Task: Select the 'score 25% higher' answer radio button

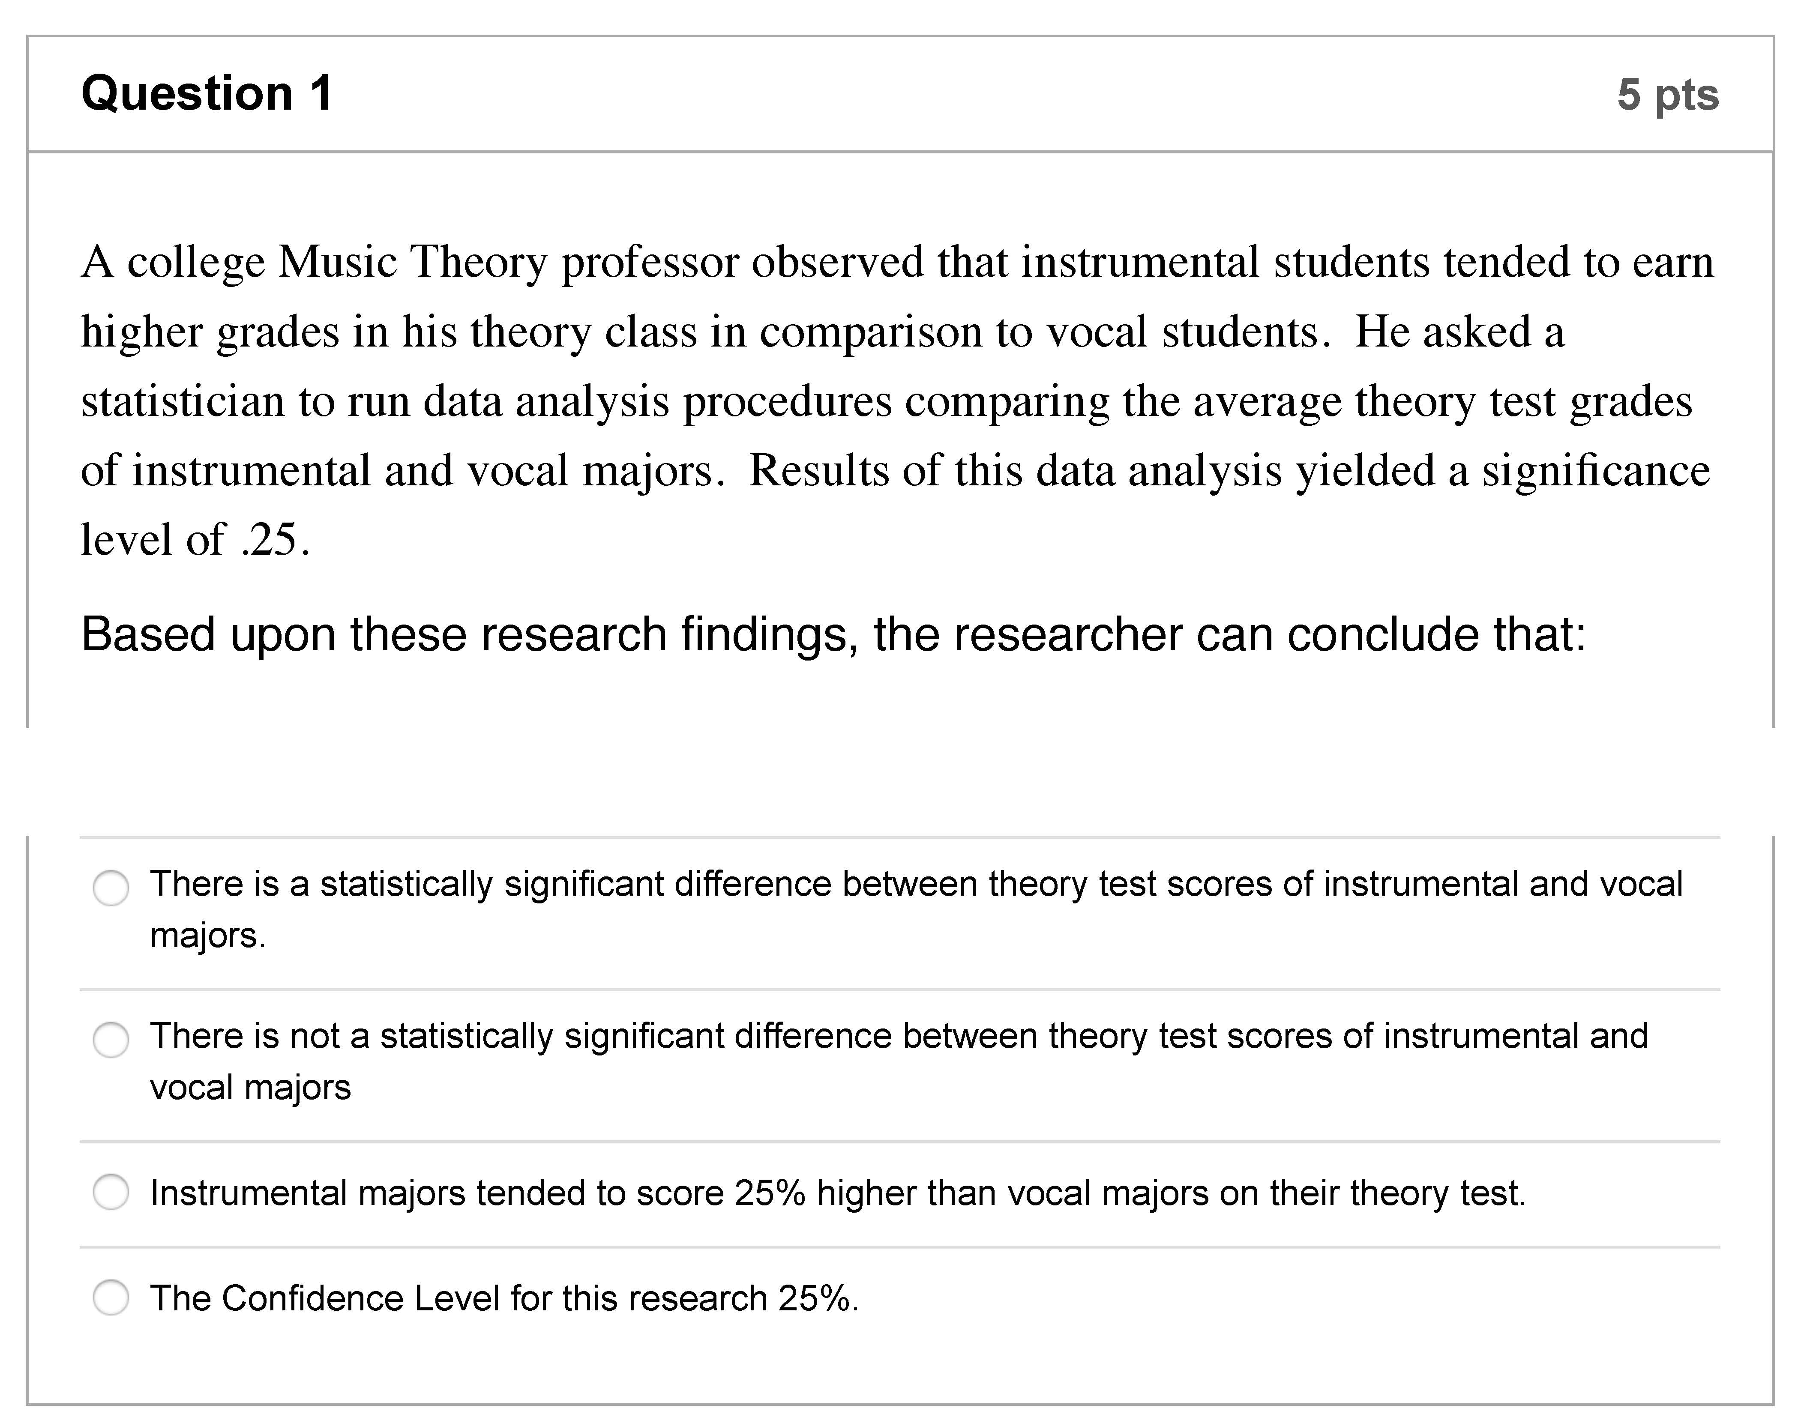Action: tap(111, 1192)
